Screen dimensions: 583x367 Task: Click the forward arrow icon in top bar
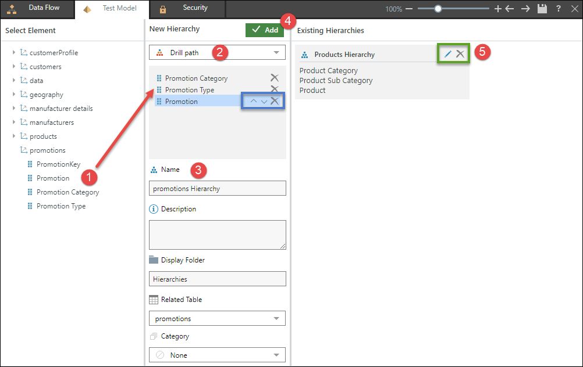coord(525,9)
